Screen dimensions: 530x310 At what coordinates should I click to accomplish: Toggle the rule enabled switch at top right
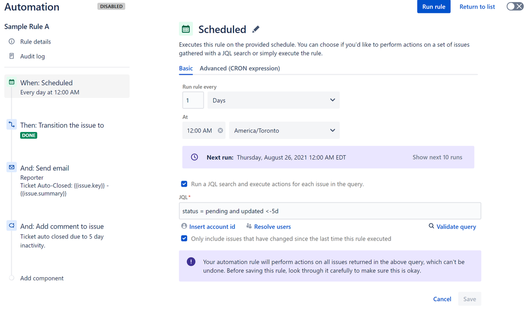tap(515, 6)
